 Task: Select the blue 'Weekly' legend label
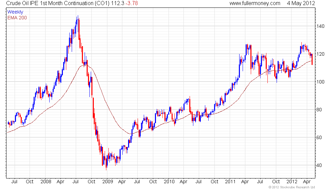pyautogui.click(x=15, y=12)
